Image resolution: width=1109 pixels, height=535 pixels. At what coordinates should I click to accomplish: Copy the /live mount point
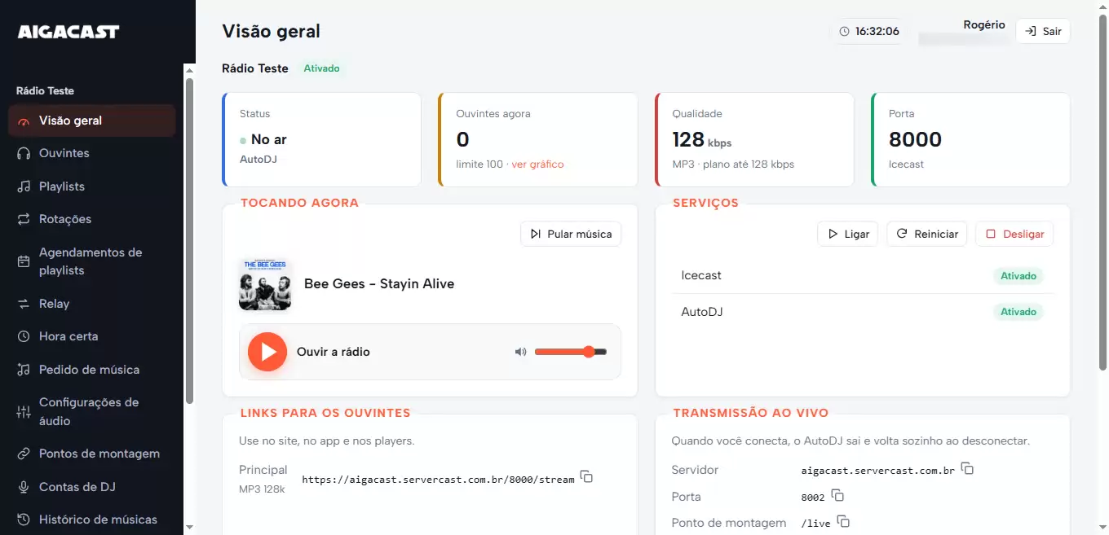pos(843,522)
